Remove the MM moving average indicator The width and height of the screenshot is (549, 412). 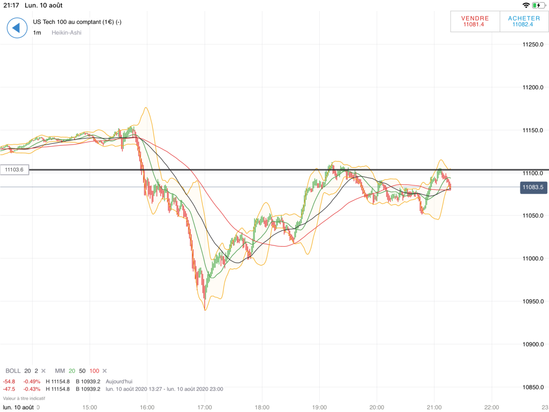(104, 371)
